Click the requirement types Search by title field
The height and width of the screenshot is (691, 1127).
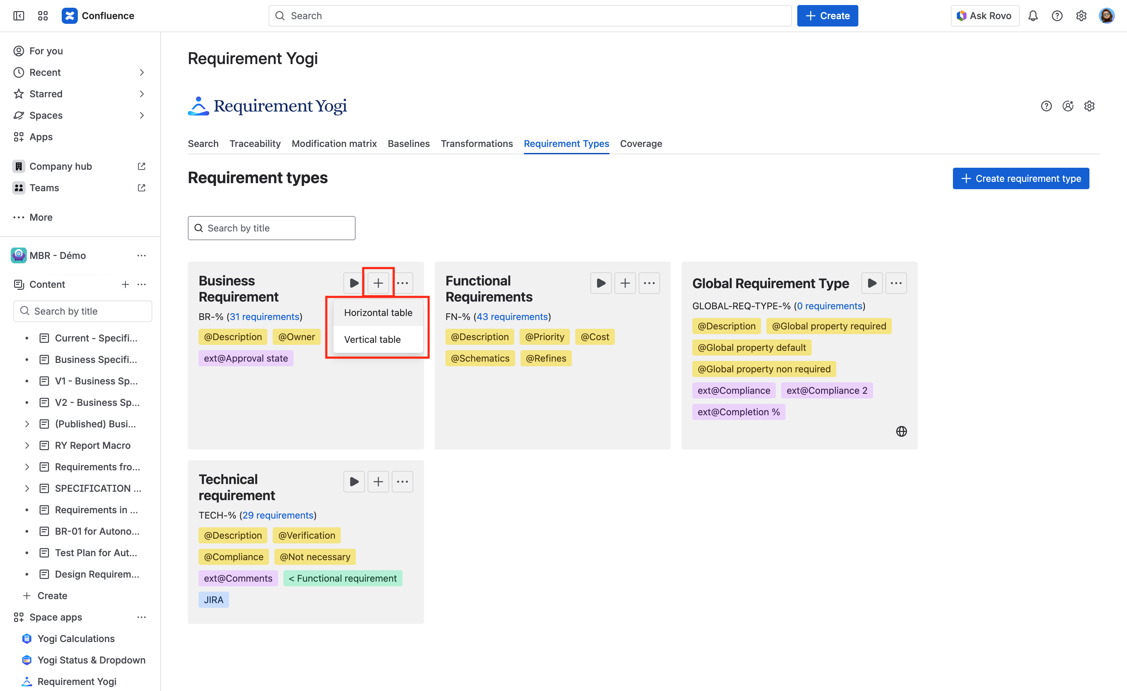(271, 228)
